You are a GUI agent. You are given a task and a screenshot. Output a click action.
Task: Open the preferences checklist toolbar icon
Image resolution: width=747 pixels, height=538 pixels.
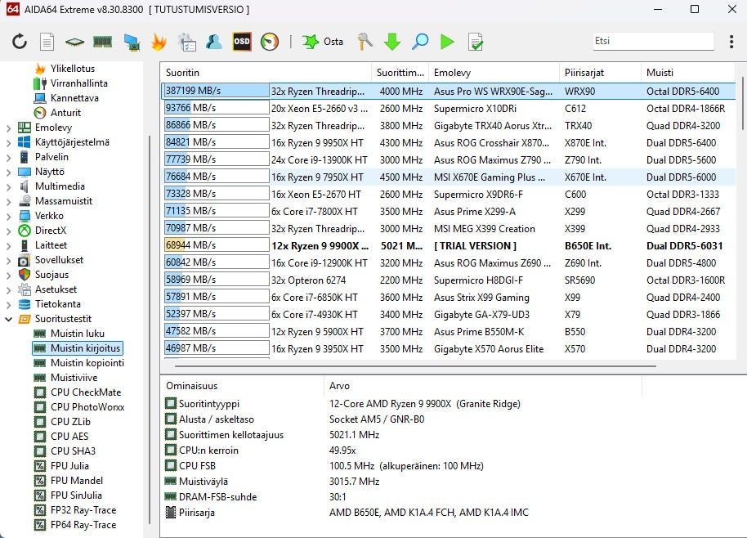click(x=186, y=42)
